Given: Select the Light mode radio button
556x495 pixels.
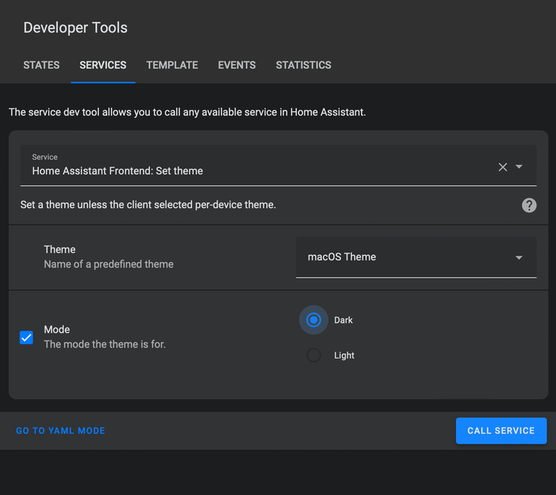Looking at the screenshot, I should tap(313, 355).
